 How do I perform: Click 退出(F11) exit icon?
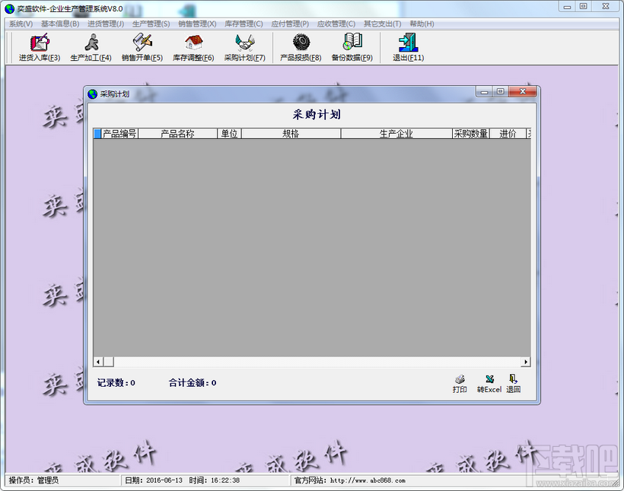click(x=409, y=48)
